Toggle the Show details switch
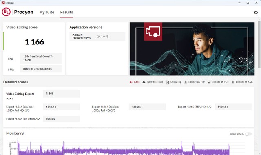Image resolution: width=261 pixels, height=155 pixels. pyautogui.click(x=248, y=134)
